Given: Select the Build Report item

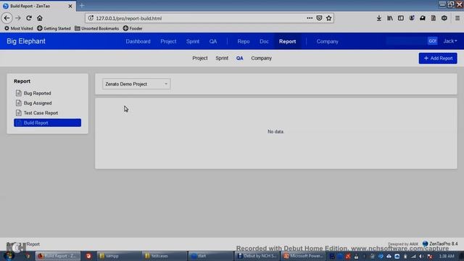Looking at the screenshot, I should click(x=47, y=123).
